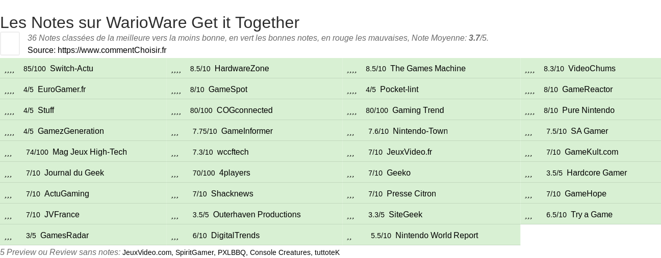Open the commentChoisir.fr source link
661x258 pixels.
tap(112, 50)
